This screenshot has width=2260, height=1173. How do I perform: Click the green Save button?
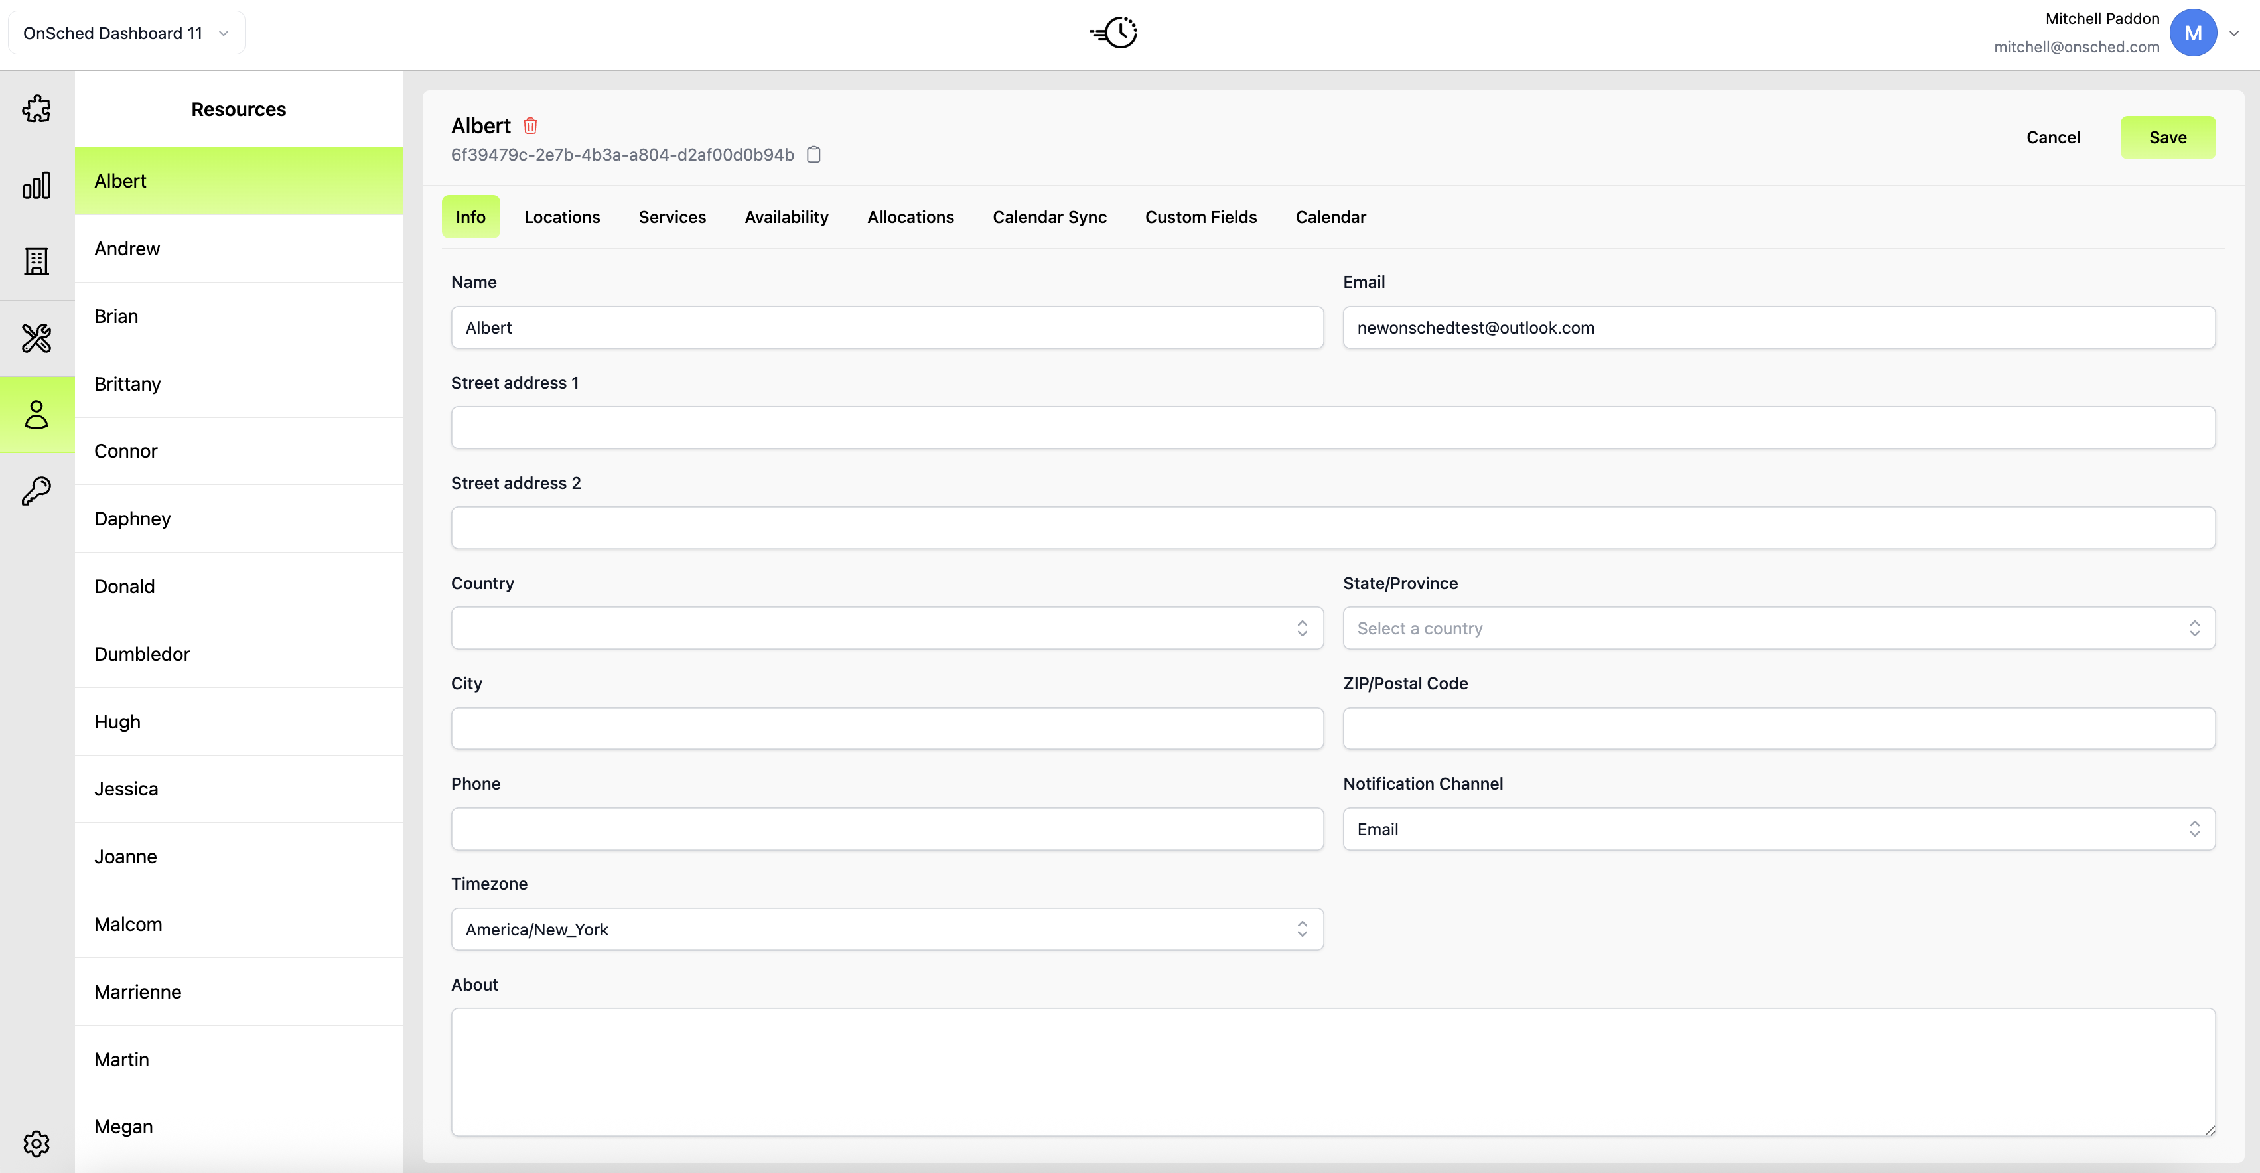(x=2167, y=138)
